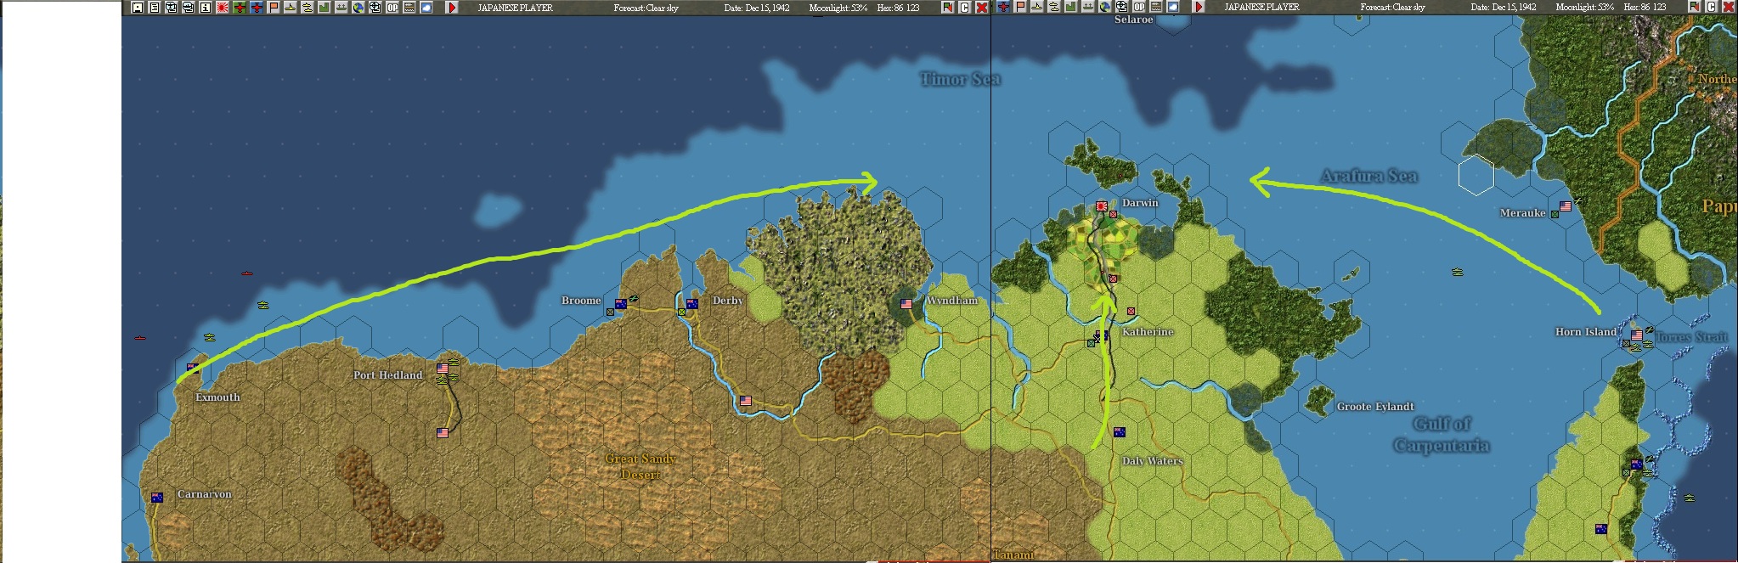This screenshot has width=1738, height=563.
Task: Select the US flag unit southeast of Derby
Action: (746, 401)
